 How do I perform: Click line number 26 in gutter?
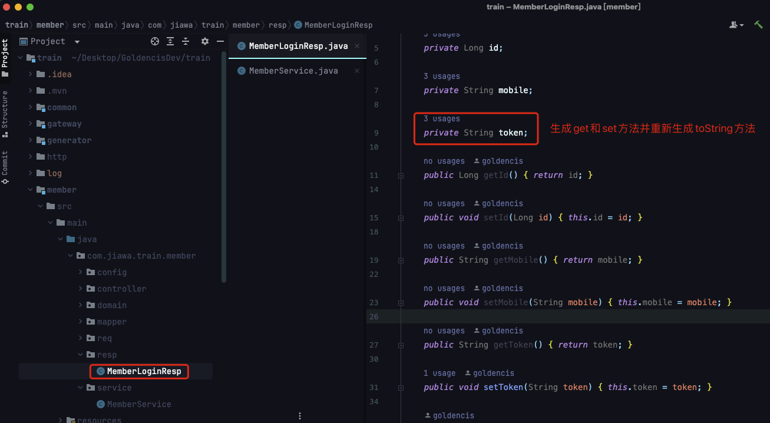[x=374, y=317]
